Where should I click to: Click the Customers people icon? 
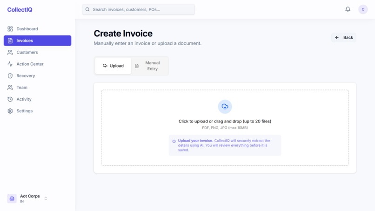(10, 53)
